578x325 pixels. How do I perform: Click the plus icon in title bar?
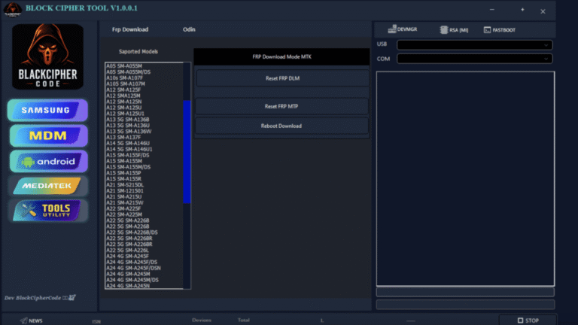522,10
